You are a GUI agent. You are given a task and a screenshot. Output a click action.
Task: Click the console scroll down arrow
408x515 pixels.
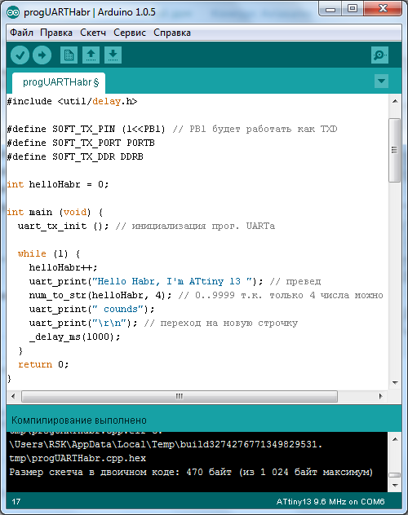pos(395,486)
